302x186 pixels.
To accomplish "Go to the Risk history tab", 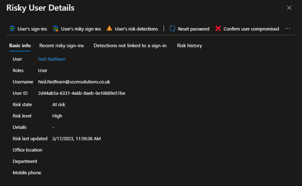I will click(x=189, y=45).
